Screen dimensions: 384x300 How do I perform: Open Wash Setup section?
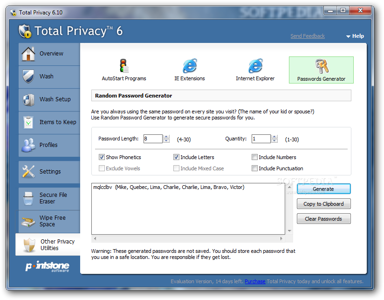49,100
